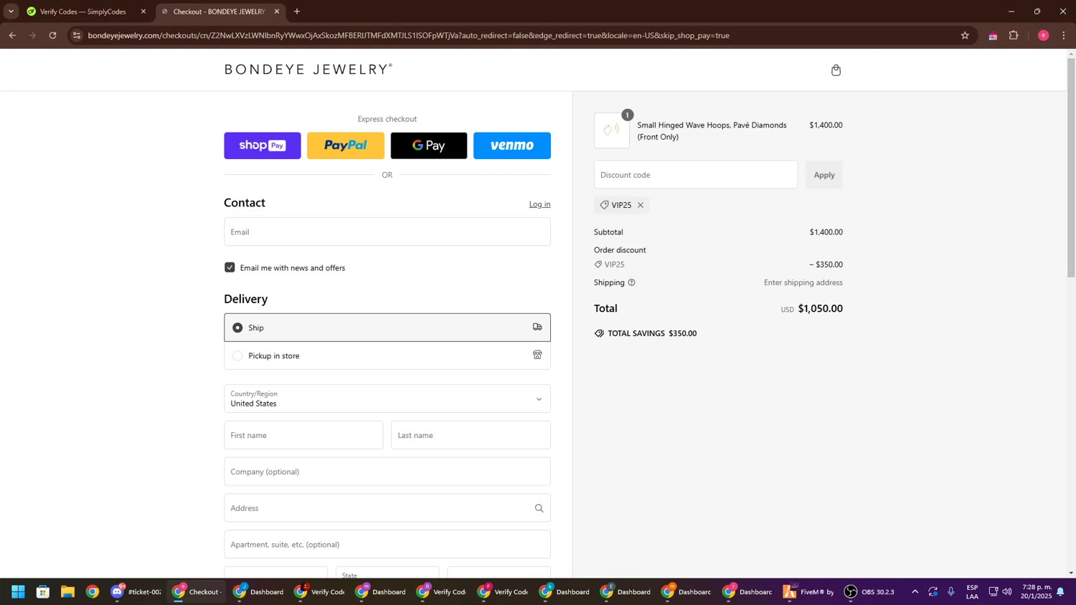
Task: Pay with Venmo express checkout
Action: point(512,146)
